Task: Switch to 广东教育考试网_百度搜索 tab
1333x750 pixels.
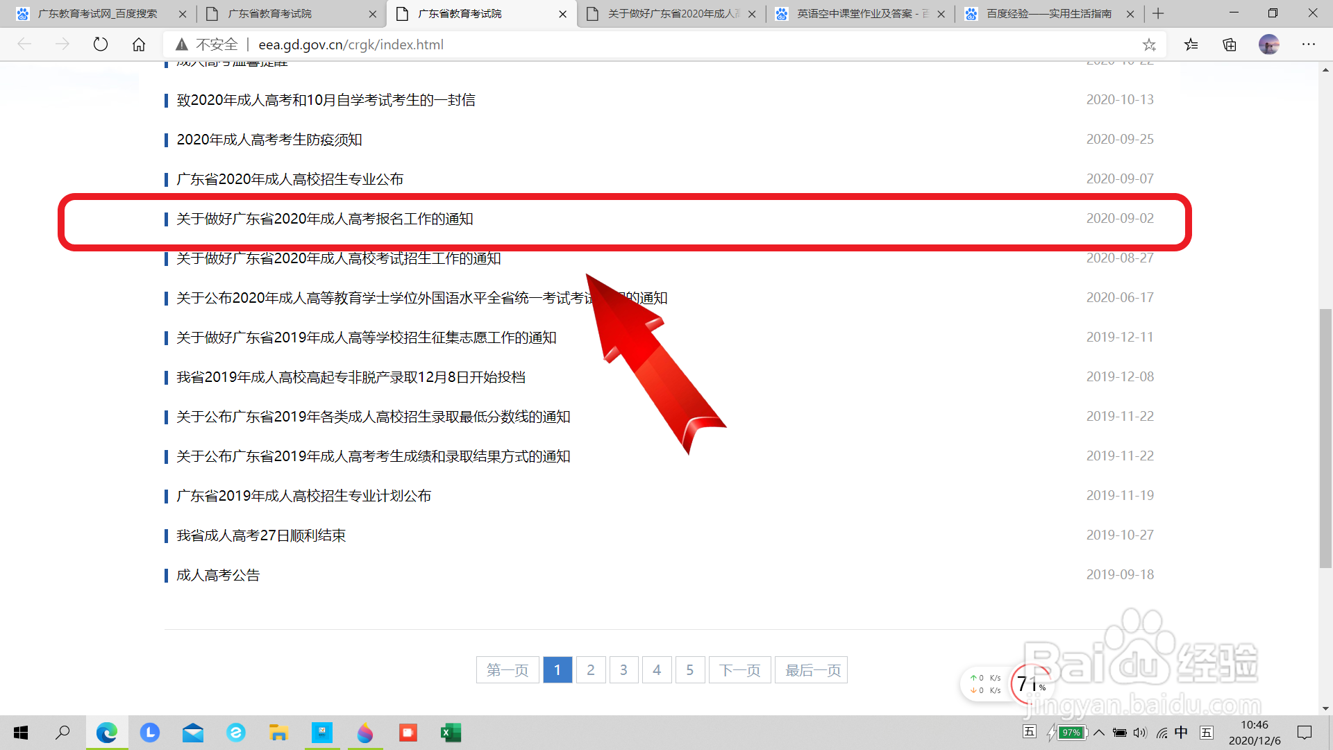Action: 97,13
